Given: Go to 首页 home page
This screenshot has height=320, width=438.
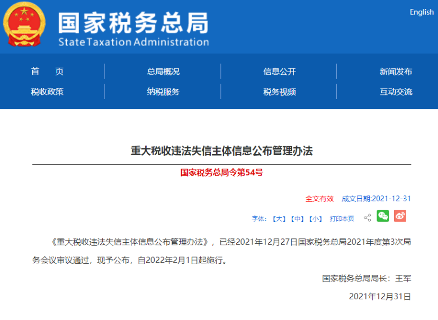Looking at the screenshot, I should coord(47,72).
